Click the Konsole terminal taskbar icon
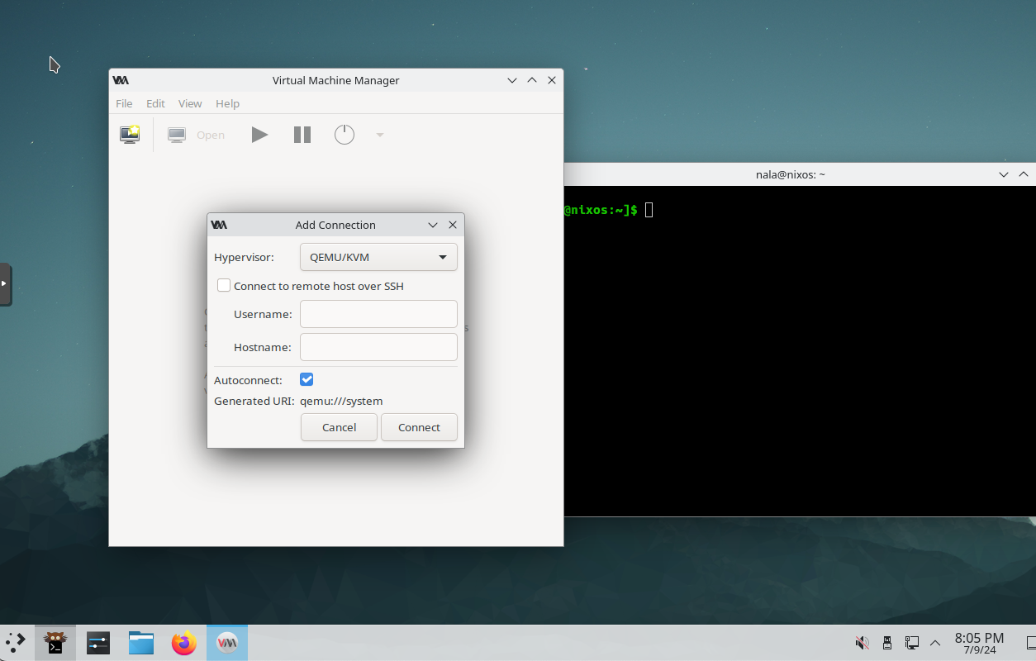1036x661 pixels. tap(55, 643)
